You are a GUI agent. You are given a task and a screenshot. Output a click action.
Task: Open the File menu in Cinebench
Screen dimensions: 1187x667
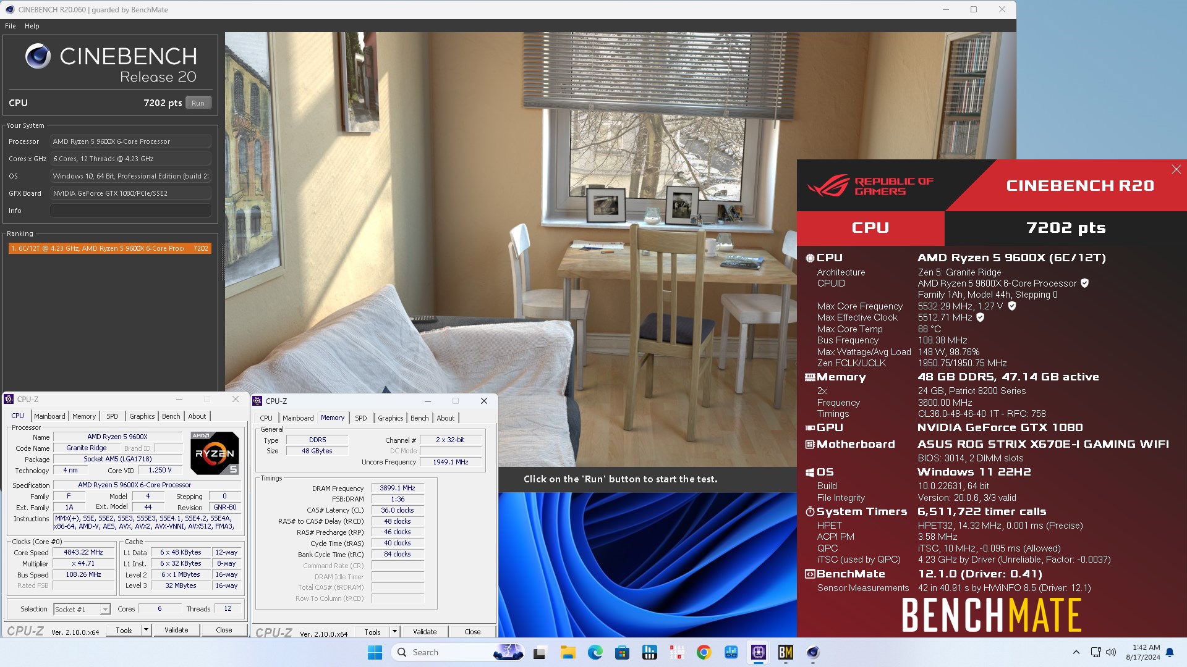point(11,26)
